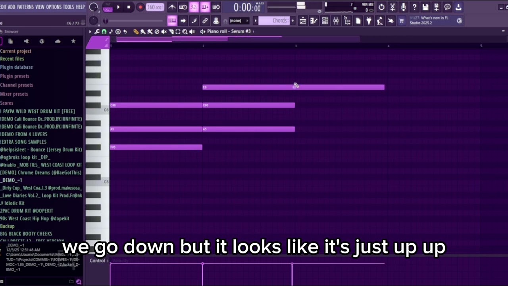Stop playback with the stop button
The height and width of the screenshot is (286, 508).
129,7
